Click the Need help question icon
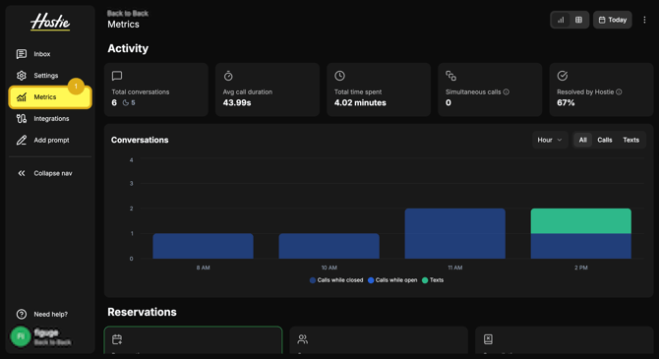Image resolution: width=659 pixels, height=359 pixels. (x=22, y=314)
